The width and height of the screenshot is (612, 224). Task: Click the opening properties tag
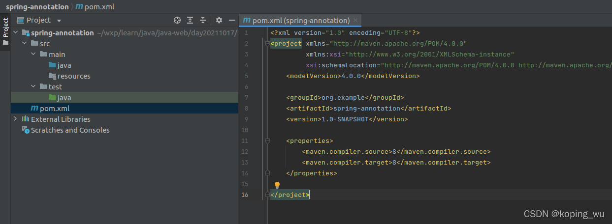point(310,141)
